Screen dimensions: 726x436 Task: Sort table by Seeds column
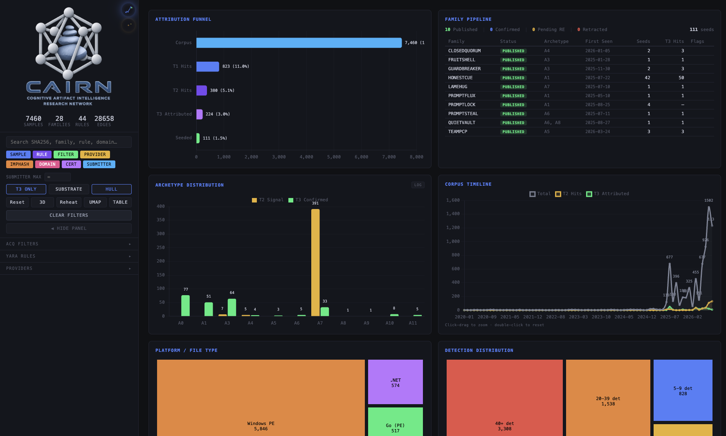(643, 42)
